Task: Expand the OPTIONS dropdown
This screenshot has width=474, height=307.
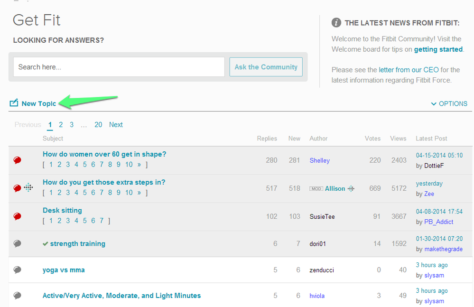Action: point(449,103)
